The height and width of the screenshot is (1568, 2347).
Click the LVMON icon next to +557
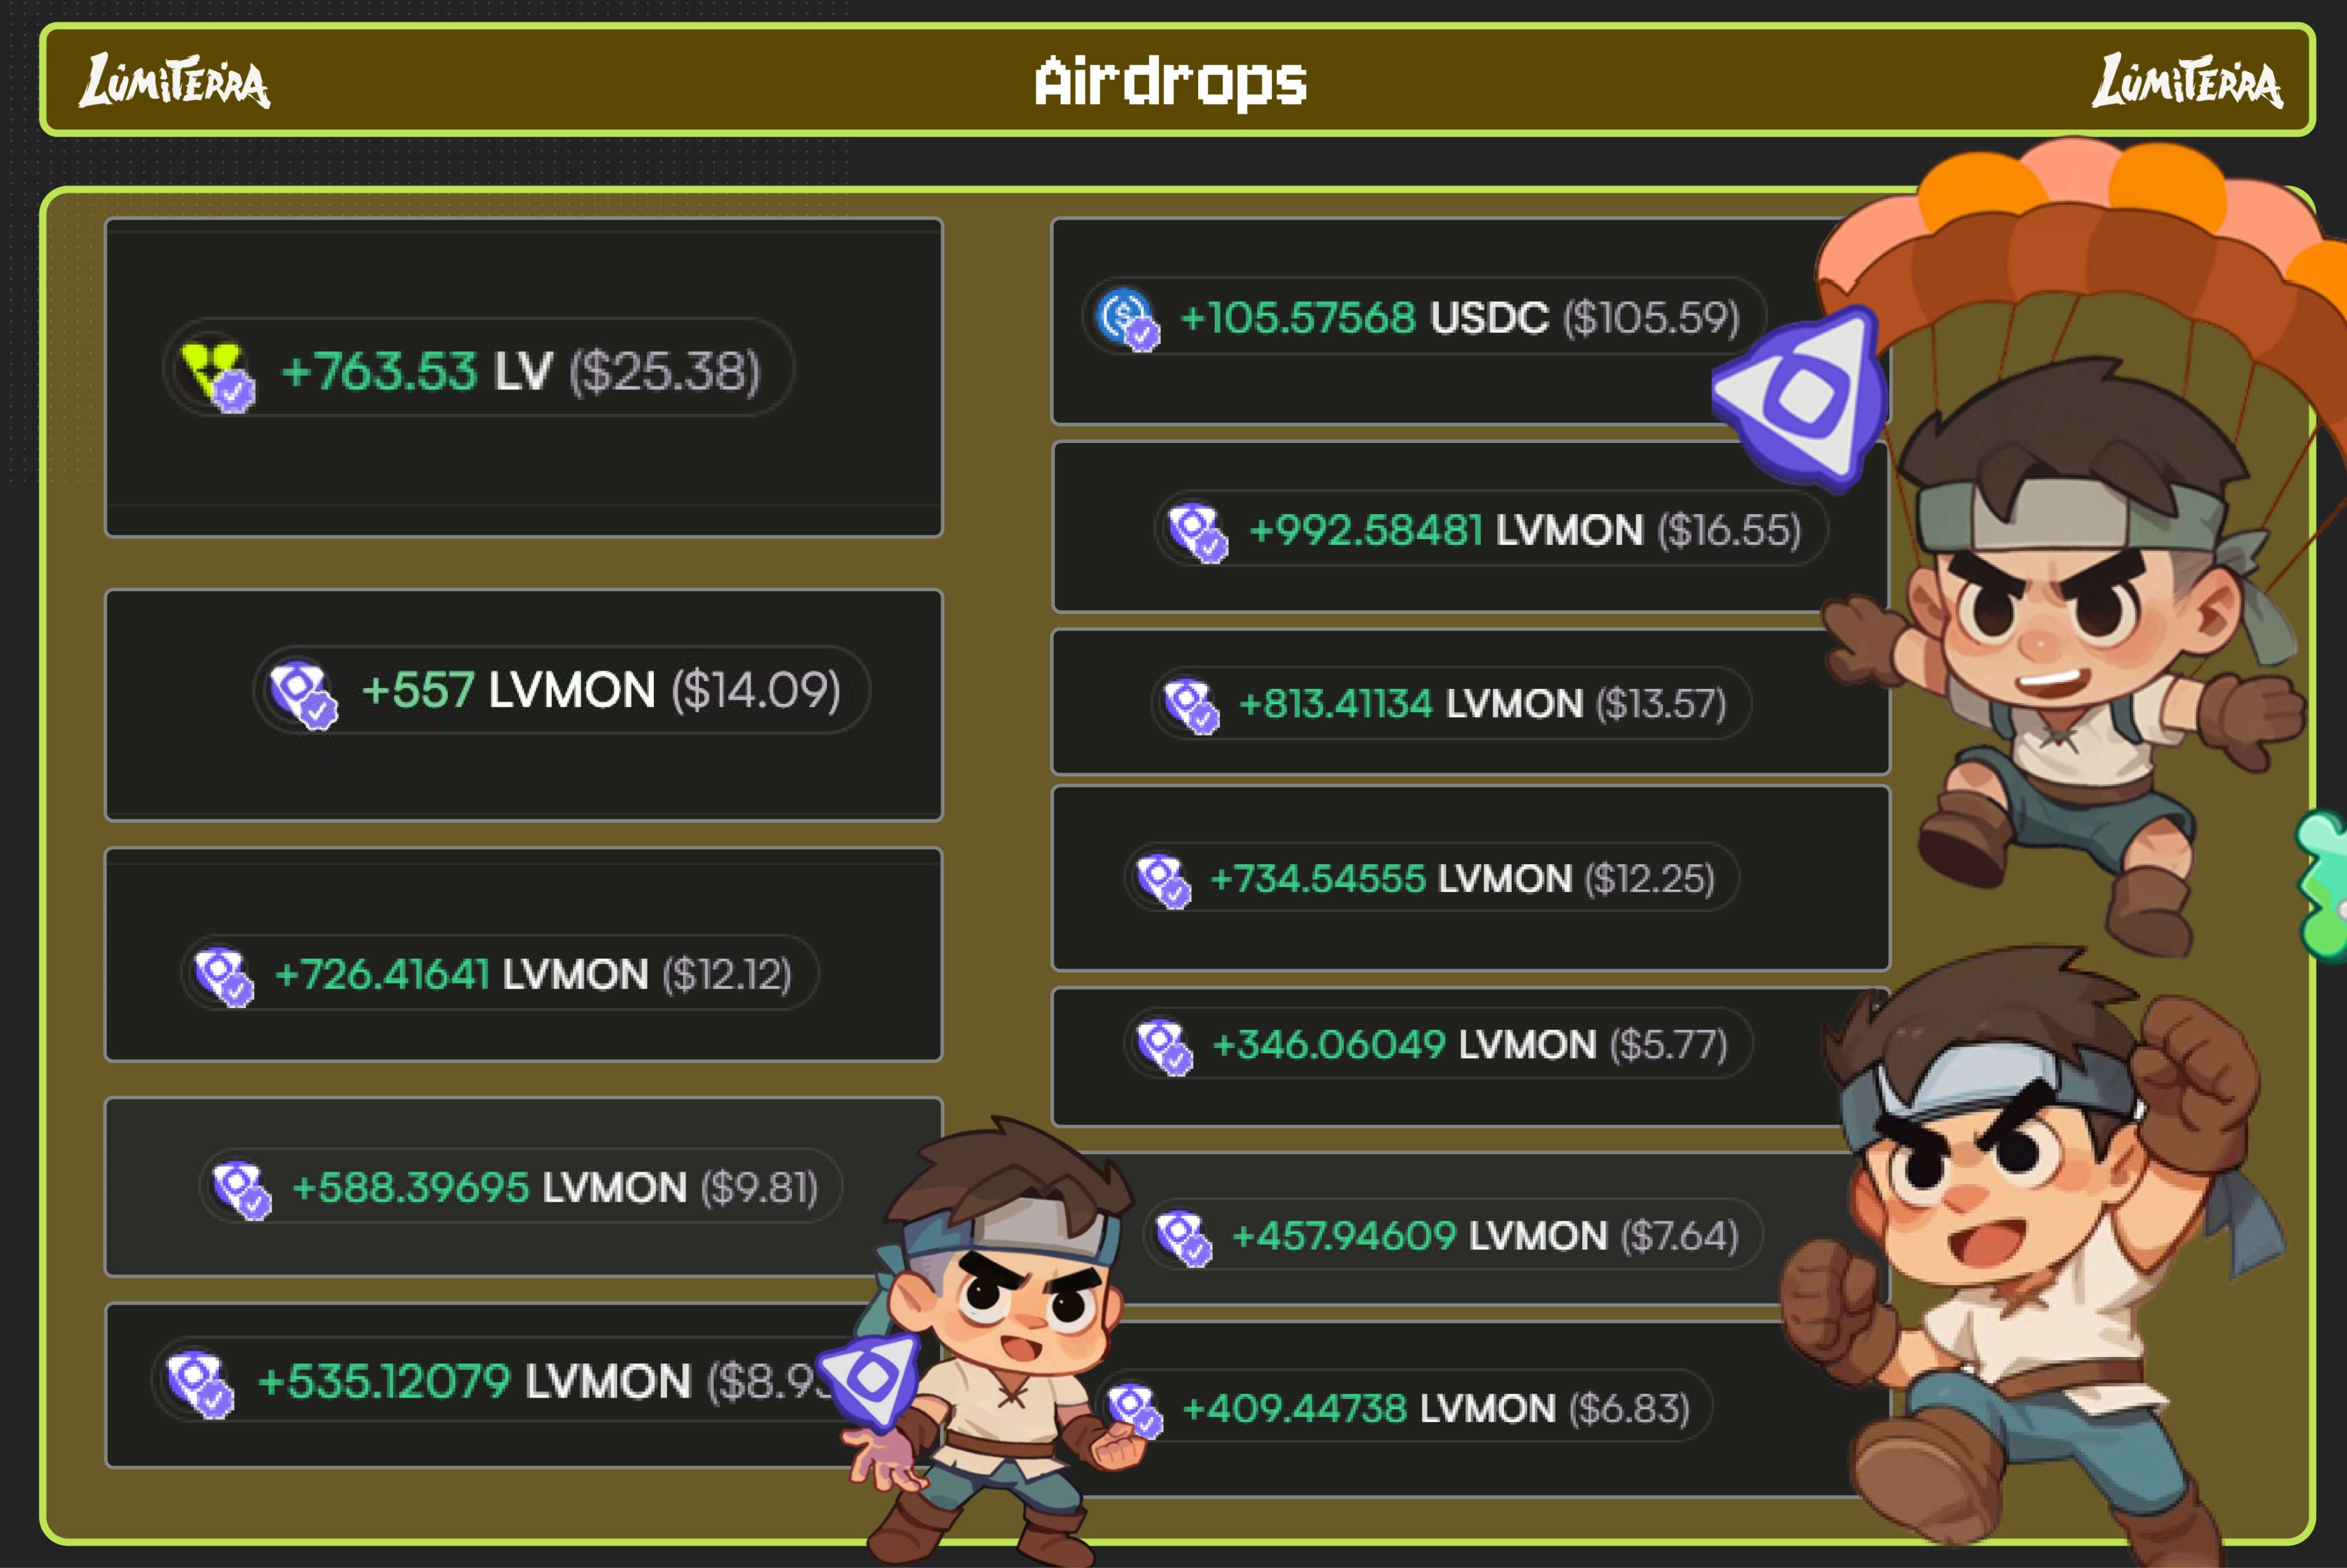(x=303, y=692)
